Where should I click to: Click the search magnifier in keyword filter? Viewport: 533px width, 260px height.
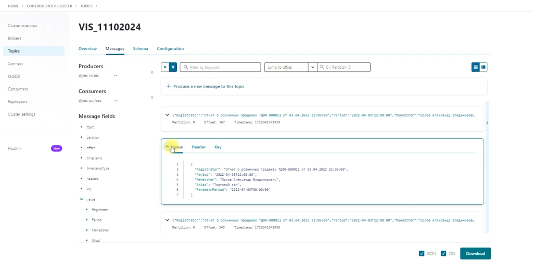coord(185,67)
